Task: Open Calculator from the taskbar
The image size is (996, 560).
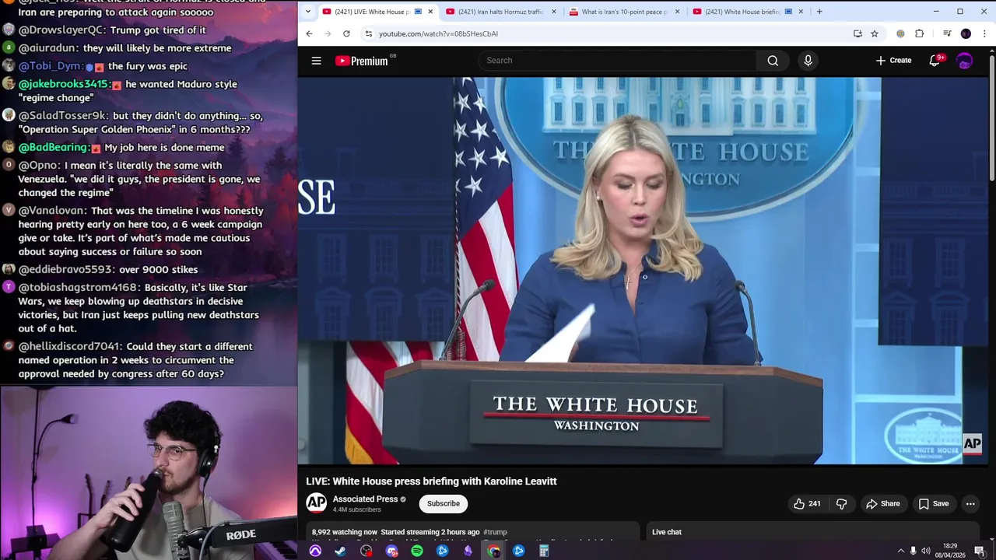Action: (x=544, y=551)
